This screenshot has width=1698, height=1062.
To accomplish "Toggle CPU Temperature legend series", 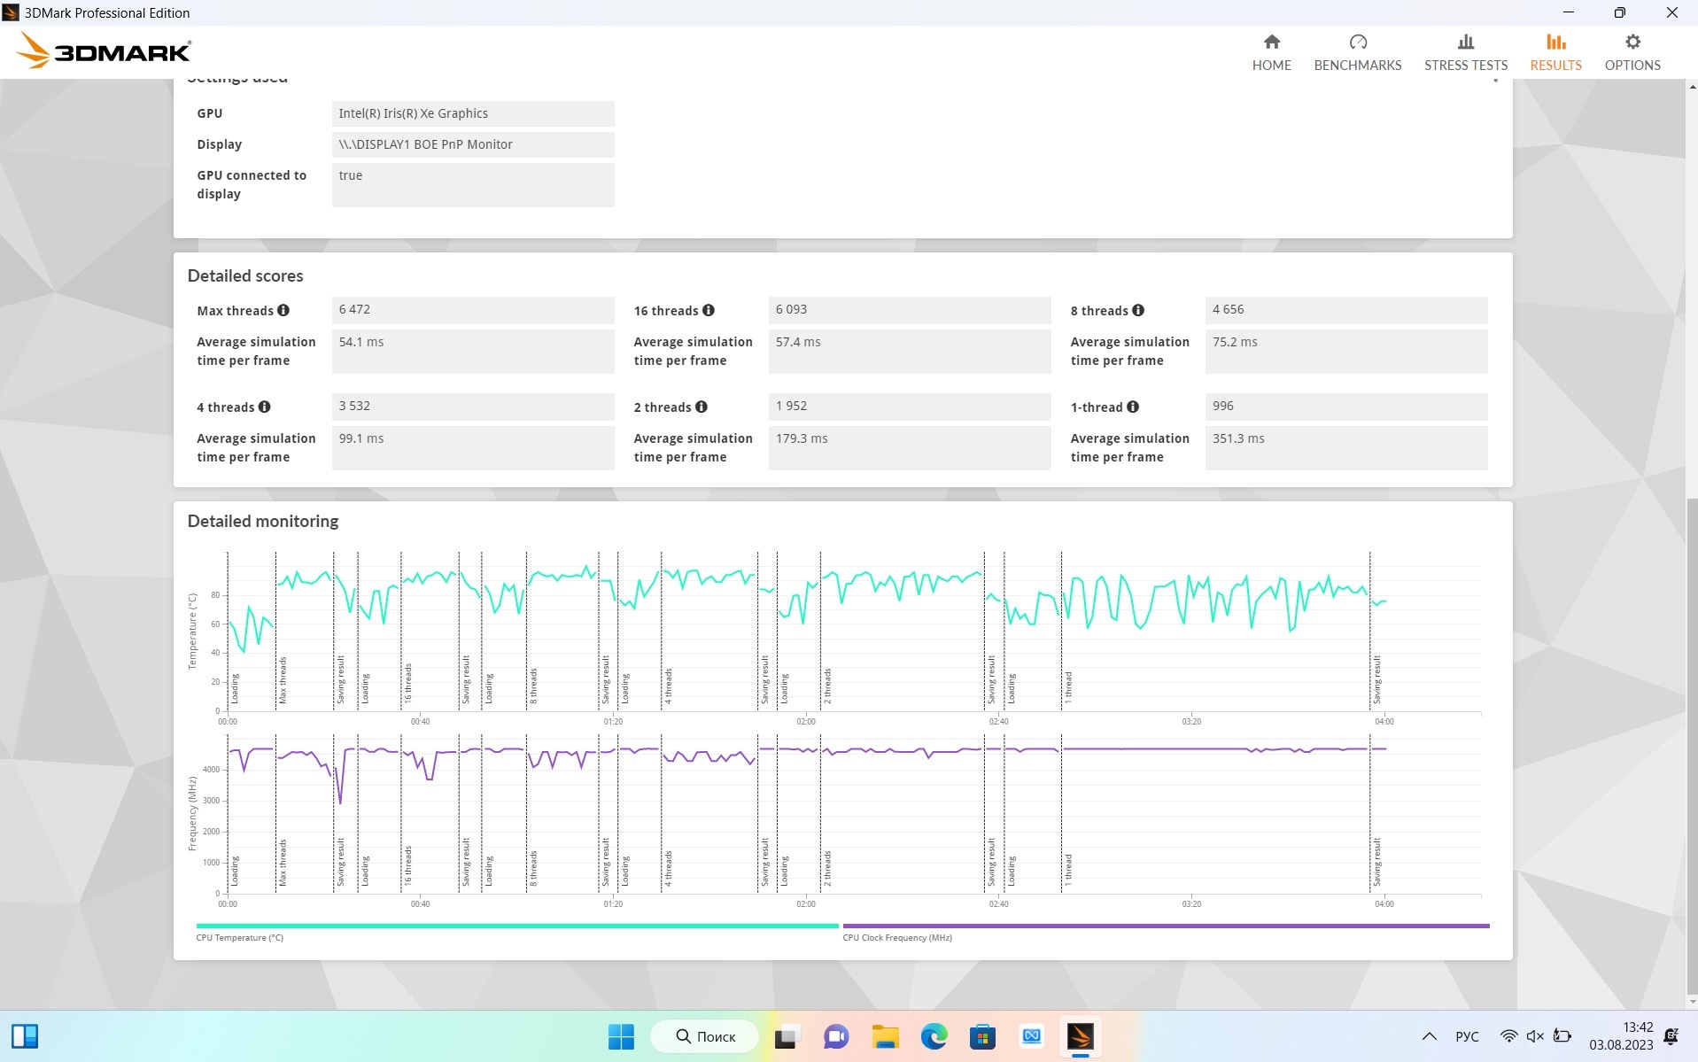I will coord(240,937).
